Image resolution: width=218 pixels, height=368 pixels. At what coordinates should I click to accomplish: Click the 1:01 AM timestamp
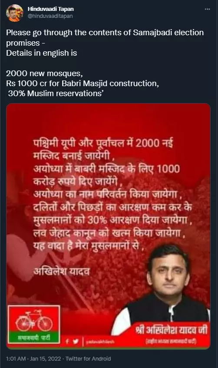16,358
